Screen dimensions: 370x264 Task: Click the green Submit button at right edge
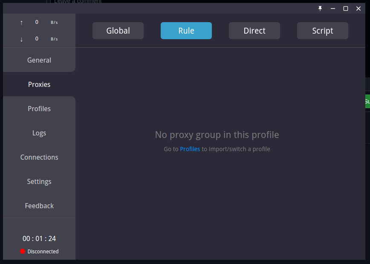pos(367,101)
